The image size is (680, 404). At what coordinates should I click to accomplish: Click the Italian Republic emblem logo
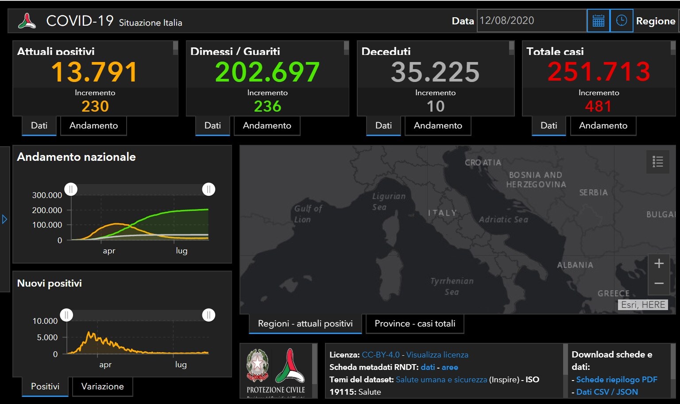coord(258,365)
